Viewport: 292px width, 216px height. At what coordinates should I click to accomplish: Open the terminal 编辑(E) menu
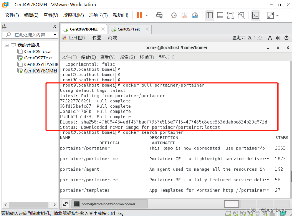coord(89,57)
